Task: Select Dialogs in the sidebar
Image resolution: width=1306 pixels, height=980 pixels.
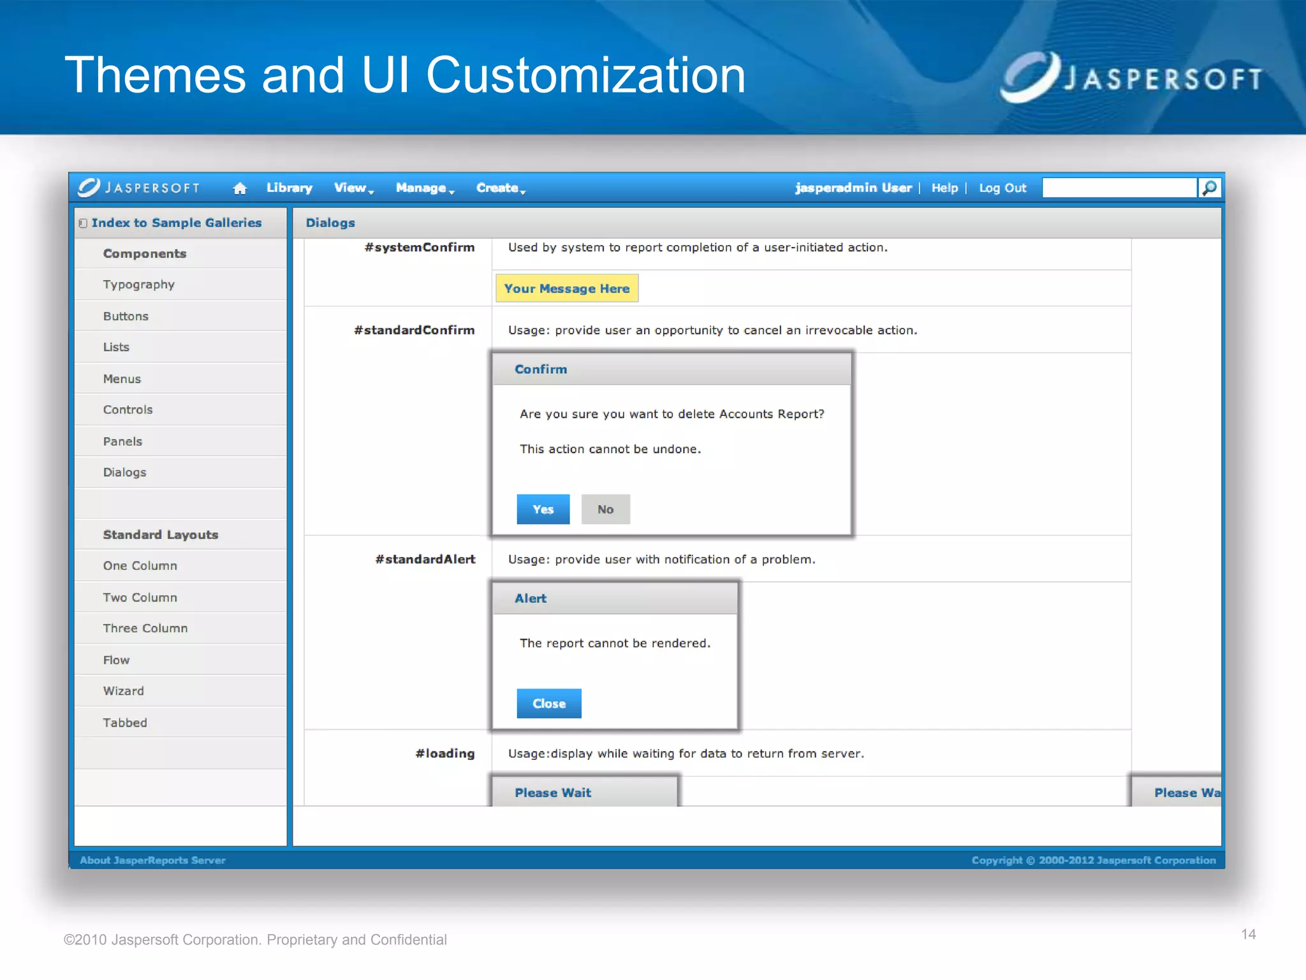Action: [x=180, y=472]
